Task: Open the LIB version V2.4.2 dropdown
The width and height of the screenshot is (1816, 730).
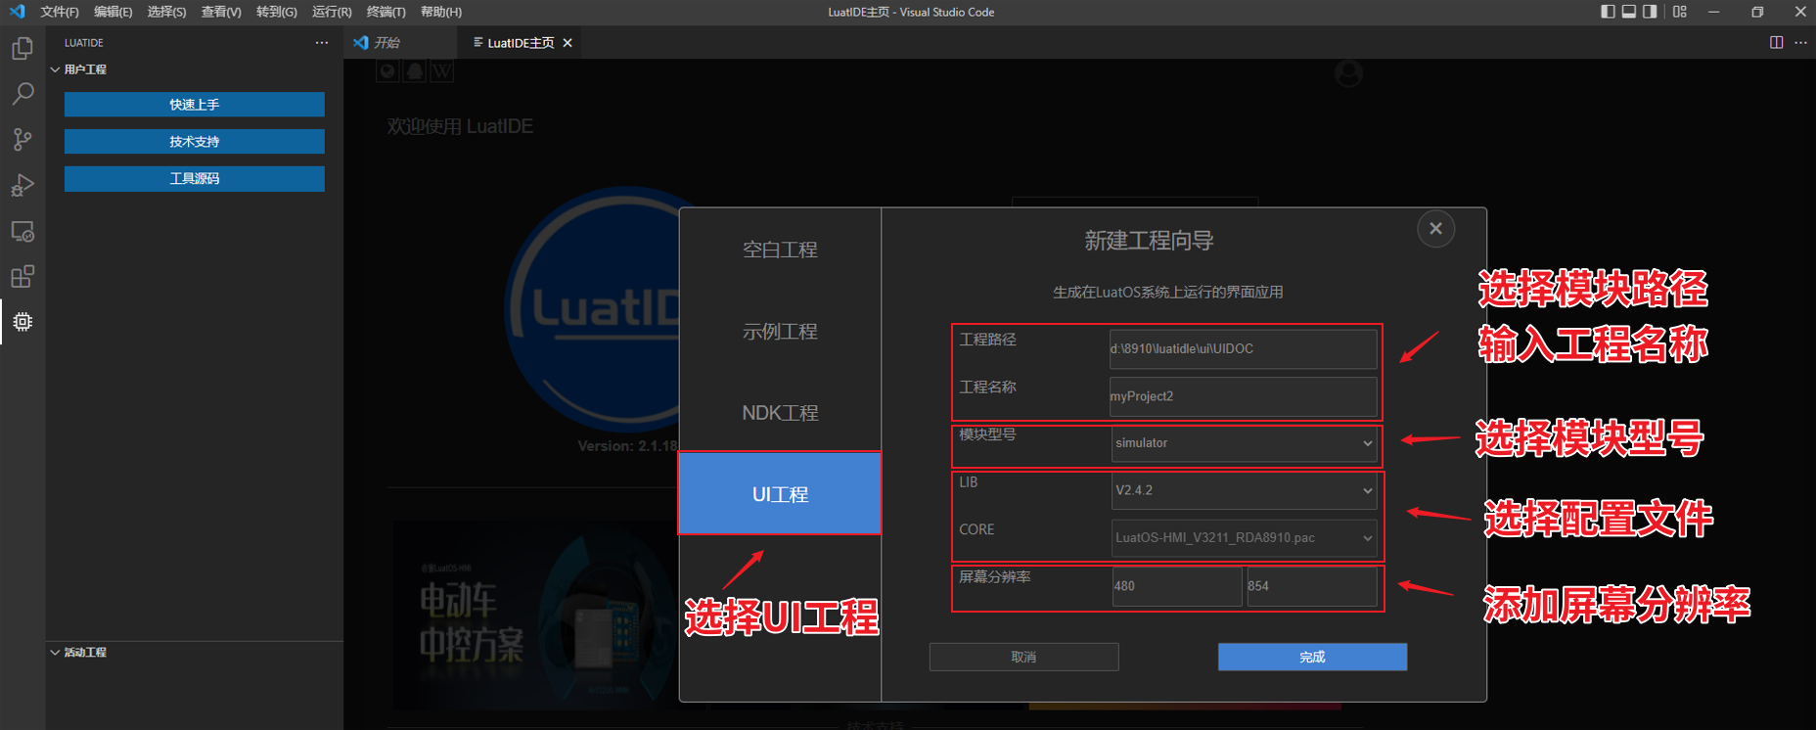Action: [1244, 490]
